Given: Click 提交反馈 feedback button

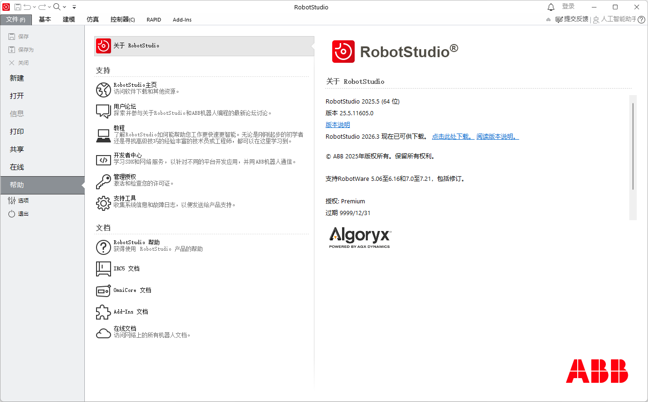Looking at the screenshot, I should 572,19.
